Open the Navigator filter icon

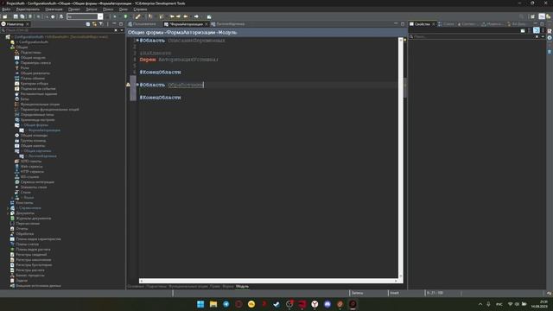click(x=101, y=24)
